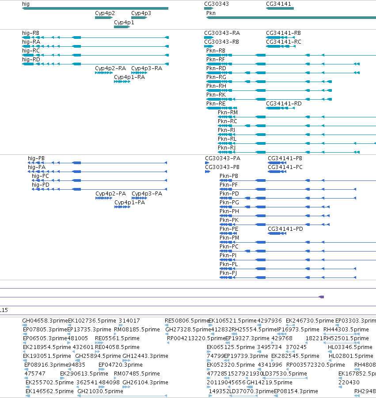This screenshot has height=398, width=376.
Task: Open the Cyp4p2-PA protein label
Action: click(110, 194)
